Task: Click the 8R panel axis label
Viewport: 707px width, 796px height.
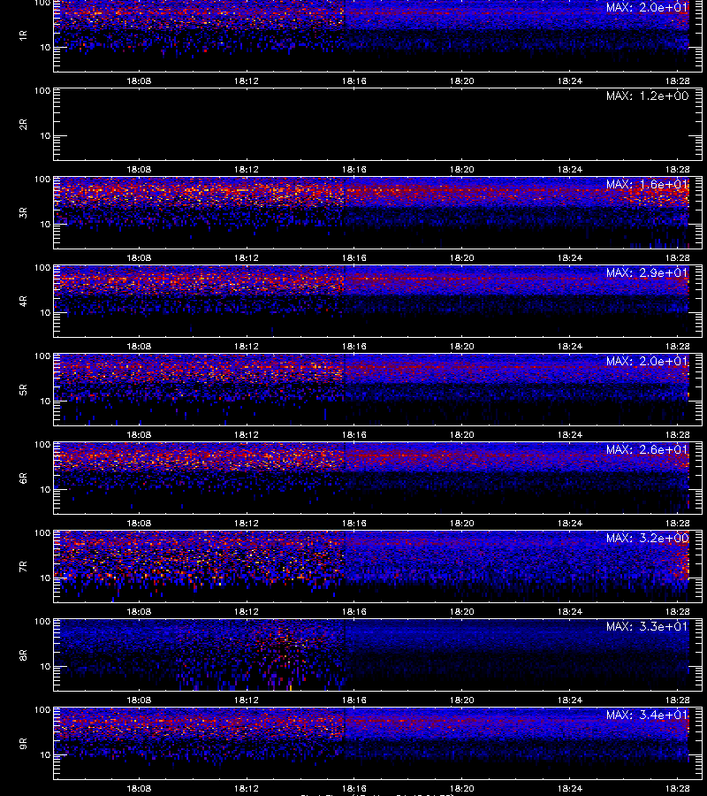Action: coord(23,654)
